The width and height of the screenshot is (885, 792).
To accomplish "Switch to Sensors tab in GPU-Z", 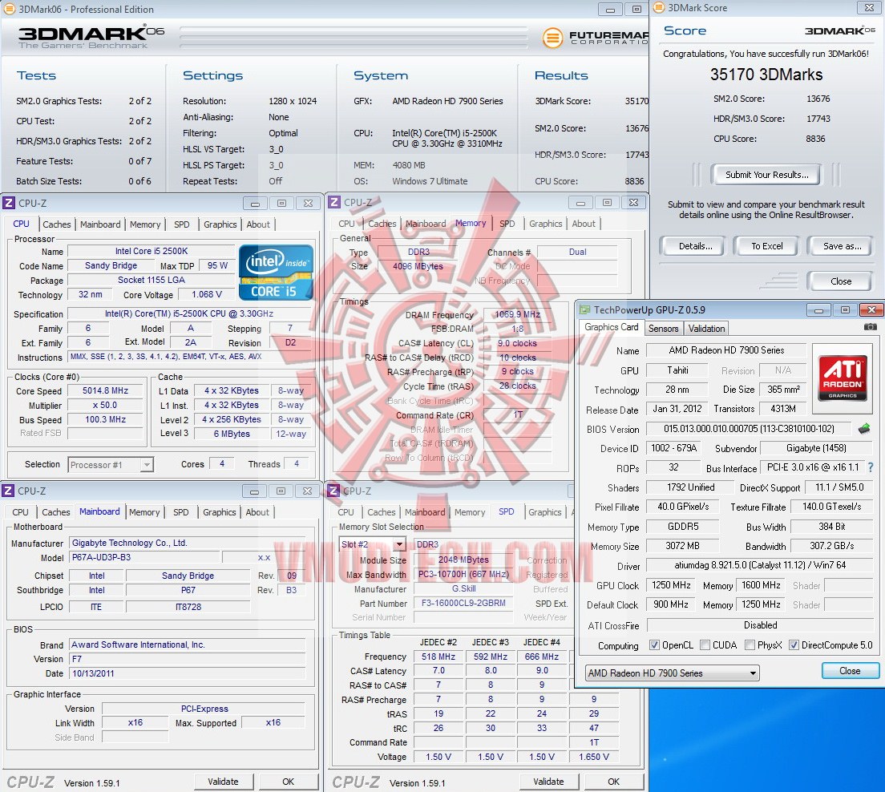I will coord(663,329).
